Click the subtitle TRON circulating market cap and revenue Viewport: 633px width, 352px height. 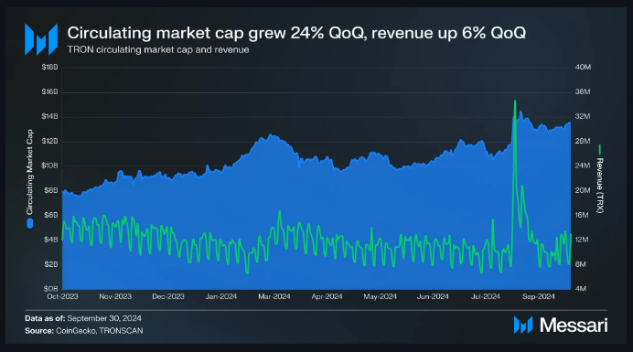point(158,49)
